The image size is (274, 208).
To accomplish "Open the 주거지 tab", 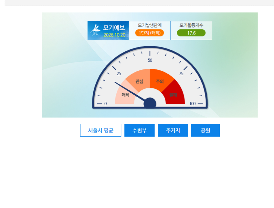I will (x=173, y=130).
